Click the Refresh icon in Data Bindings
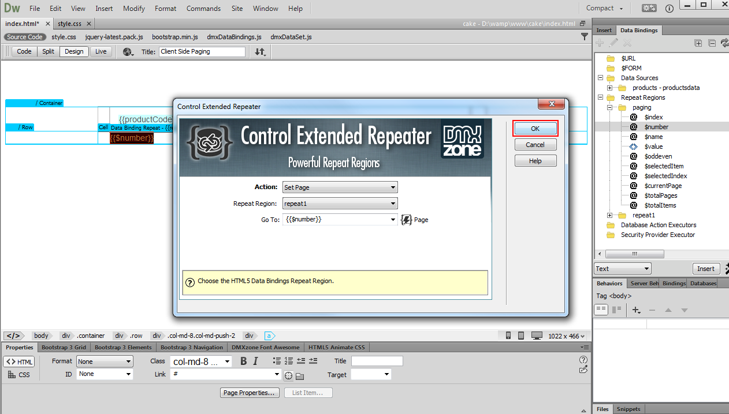This screenshot has height=414, width=729. [724, 43]
